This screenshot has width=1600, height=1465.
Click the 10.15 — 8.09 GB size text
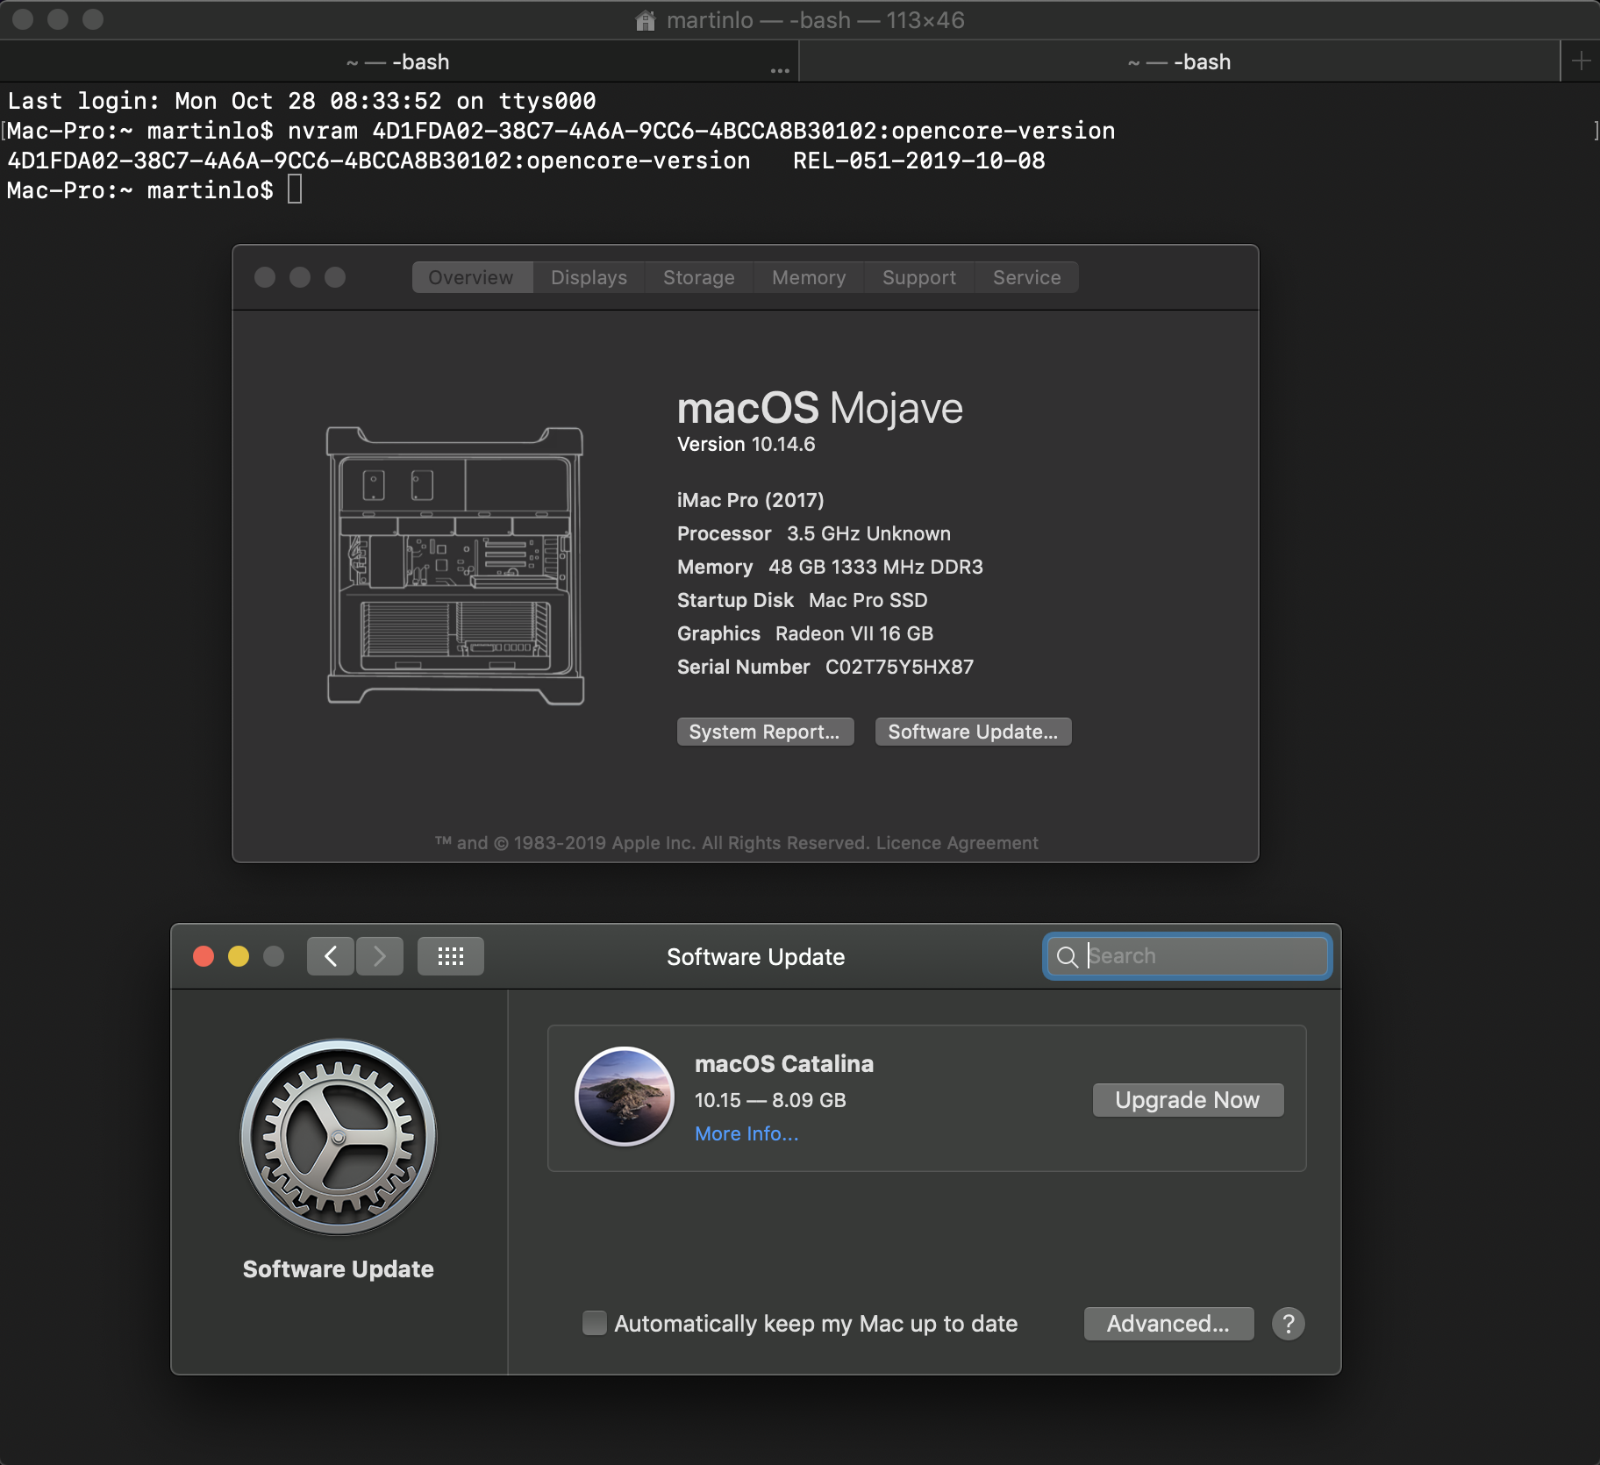coord(770,1100)
